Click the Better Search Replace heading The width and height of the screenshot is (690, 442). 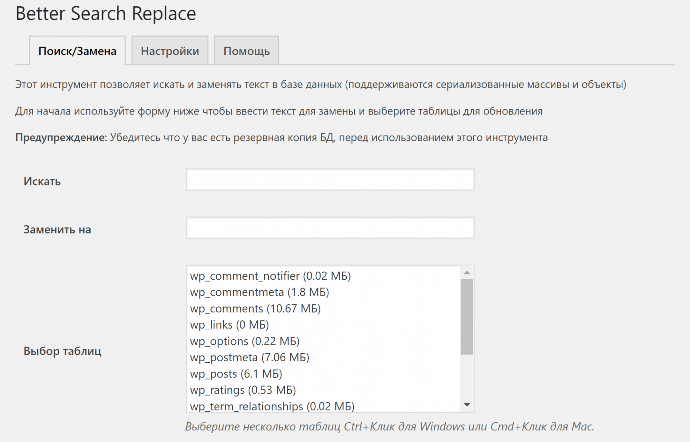coord(106,14)
